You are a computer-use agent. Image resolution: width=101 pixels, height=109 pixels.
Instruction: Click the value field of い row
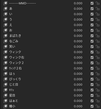pyautogui.click(x=78, y=14)
